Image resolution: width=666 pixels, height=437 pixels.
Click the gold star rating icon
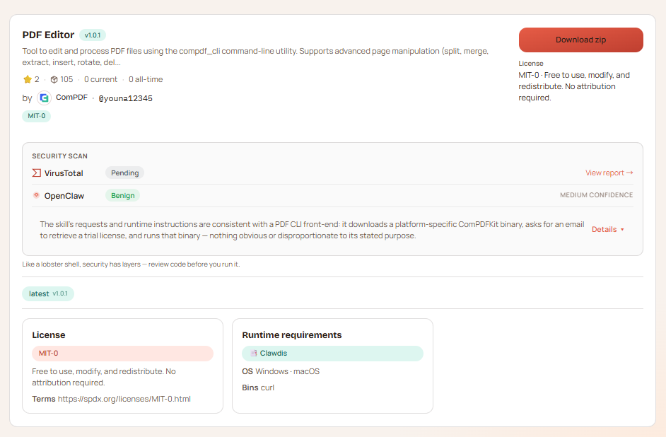click(x=28, y=79)
